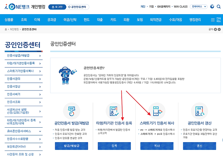Image resolution: width=223 pixels, height=157 pixels.
Task: Click the 공인인증서 갱신 heading
Action: pos(199,123)
